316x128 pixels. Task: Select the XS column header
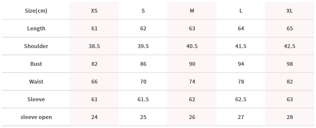[x=94, y=11]
